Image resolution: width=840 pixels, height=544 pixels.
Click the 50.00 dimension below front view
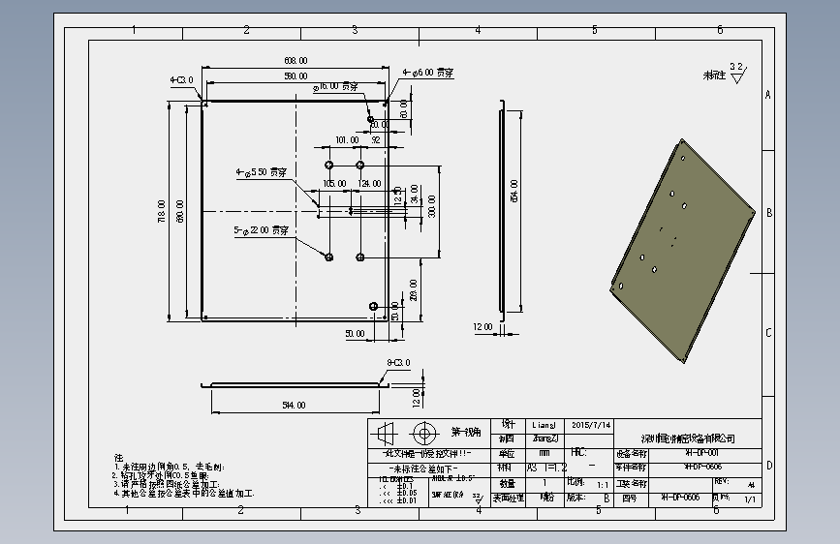(x=355, y=334)
